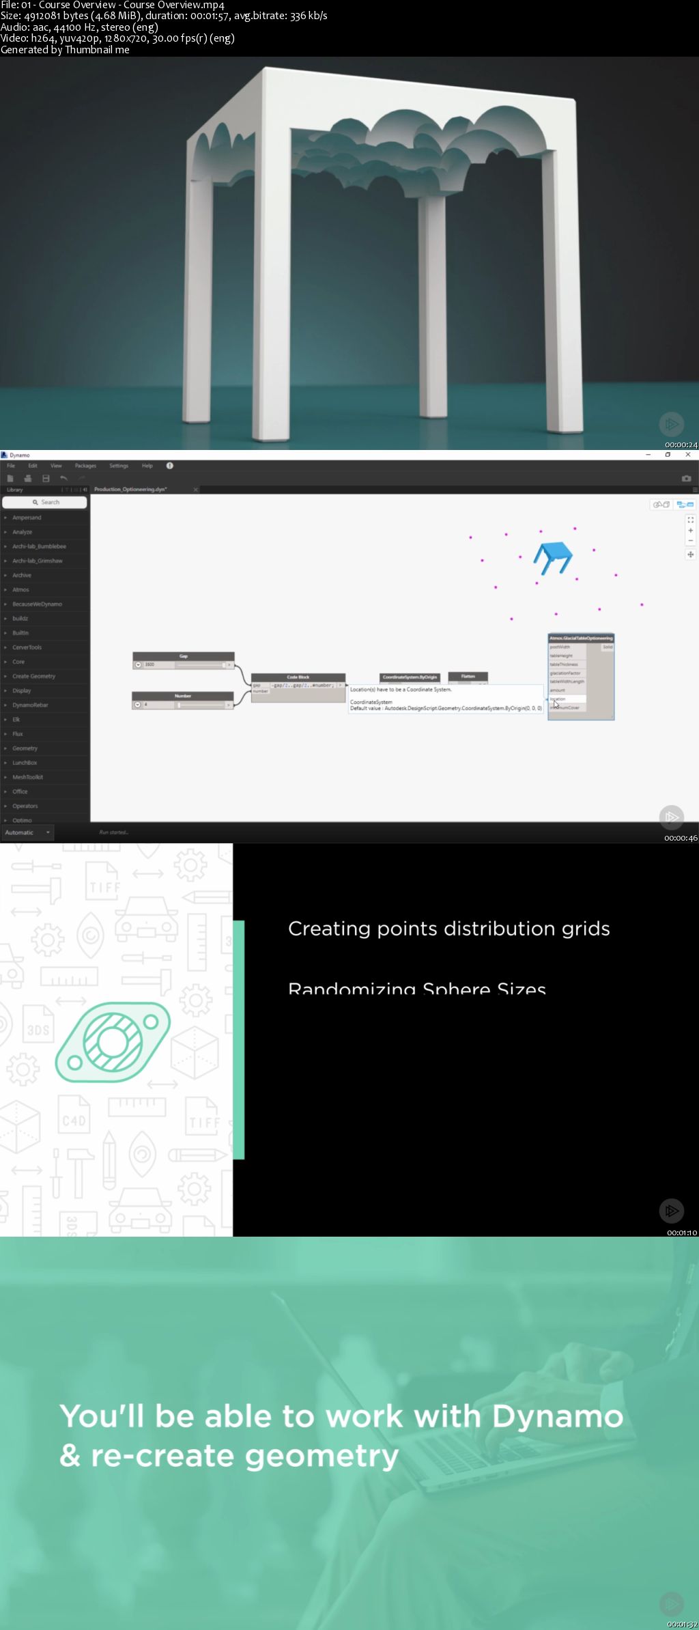
Task: Expand the MeshToolkit category
Action: tap(44, 777)
